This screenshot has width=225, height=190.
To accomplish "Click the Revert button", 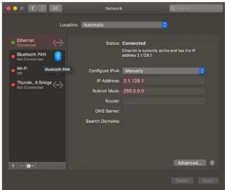I will 182,181.
